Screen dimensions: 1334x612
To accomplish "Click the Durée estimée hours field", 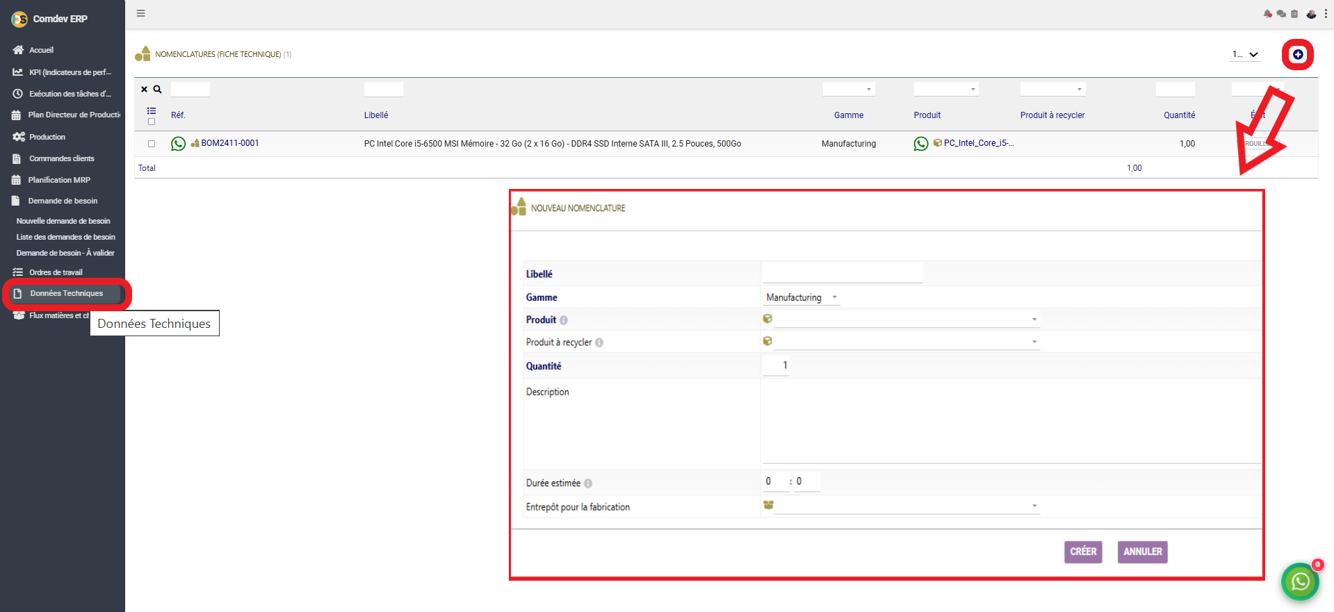I will coord(775,481).
